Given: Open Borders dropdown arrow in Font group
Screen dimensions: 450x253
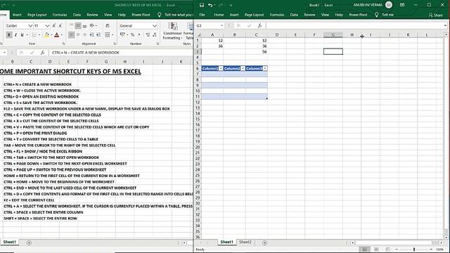Looking at the screenshot, I should (x=39, y=34).
